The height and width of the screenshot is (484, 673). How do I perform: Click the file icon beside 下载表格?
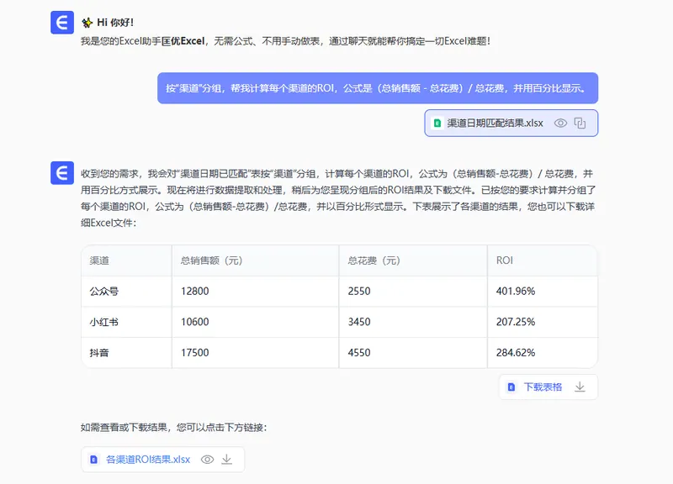[x=511, y=387]
